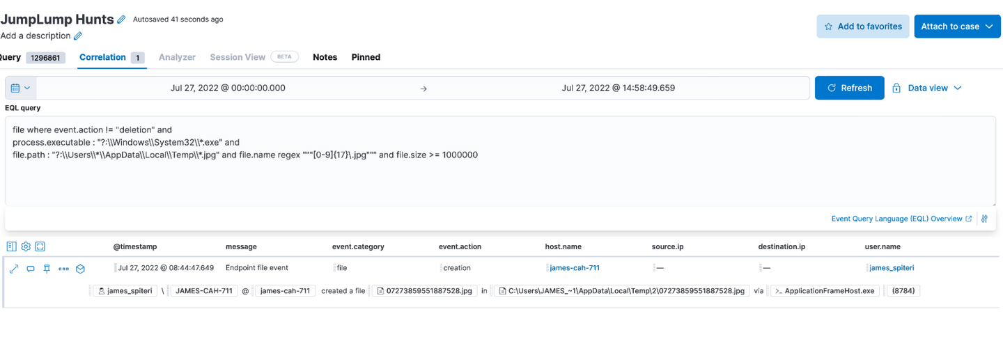The height and width of the screenshot is (346, 1003).
Task: Enter full screen with the expand-frame icon
Action: click(x=40, y=246)
